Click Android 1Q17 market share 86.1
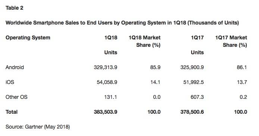Viewport: 259px width, 136px height. [x=242, y=67]
